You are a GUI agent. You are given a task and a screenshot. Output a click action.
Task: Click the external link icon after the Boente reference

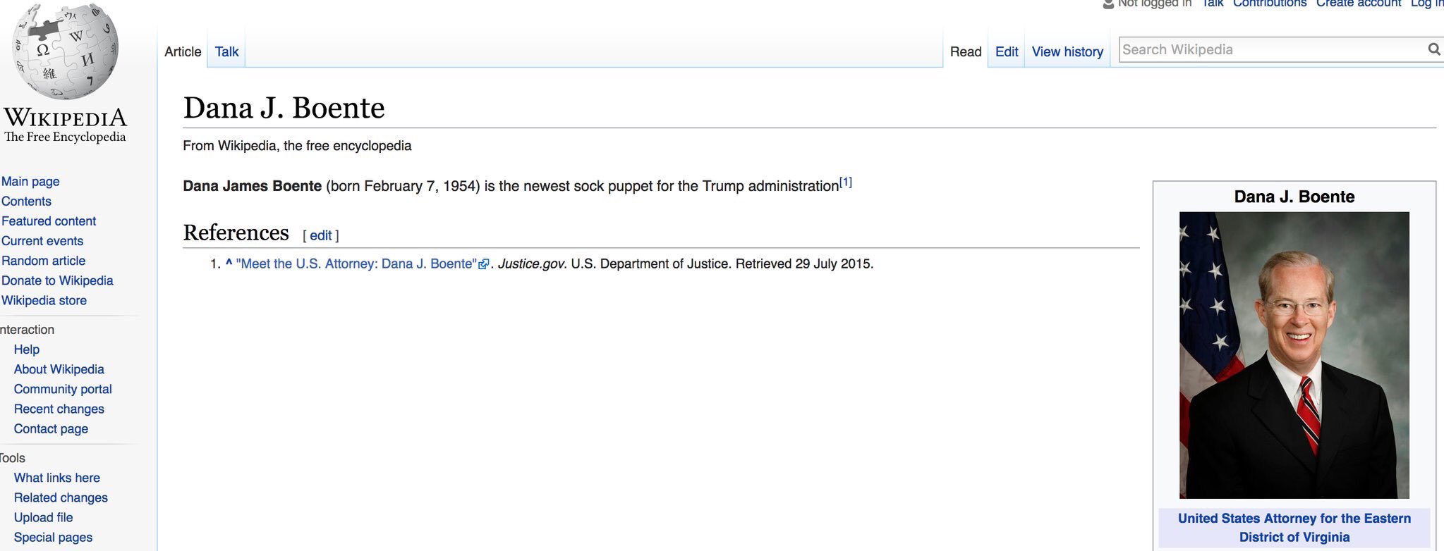484,264
